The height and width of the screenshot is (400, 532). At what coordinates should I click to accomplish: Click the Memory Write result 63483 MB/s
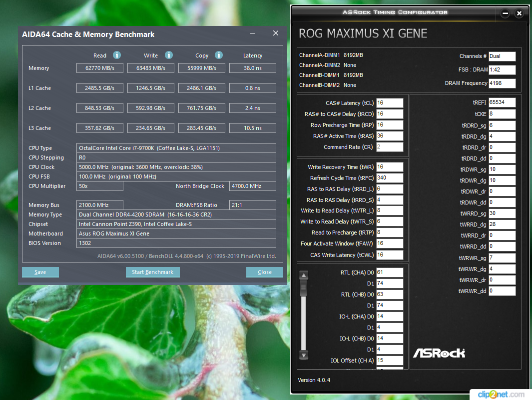[151, 68]
